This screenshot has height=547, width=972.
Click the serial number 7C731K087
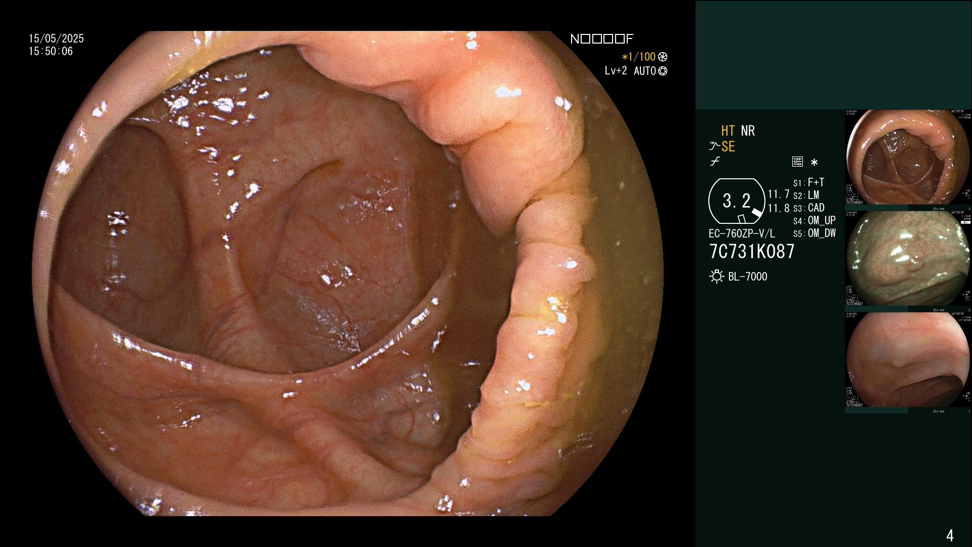(x=752, y=251)
